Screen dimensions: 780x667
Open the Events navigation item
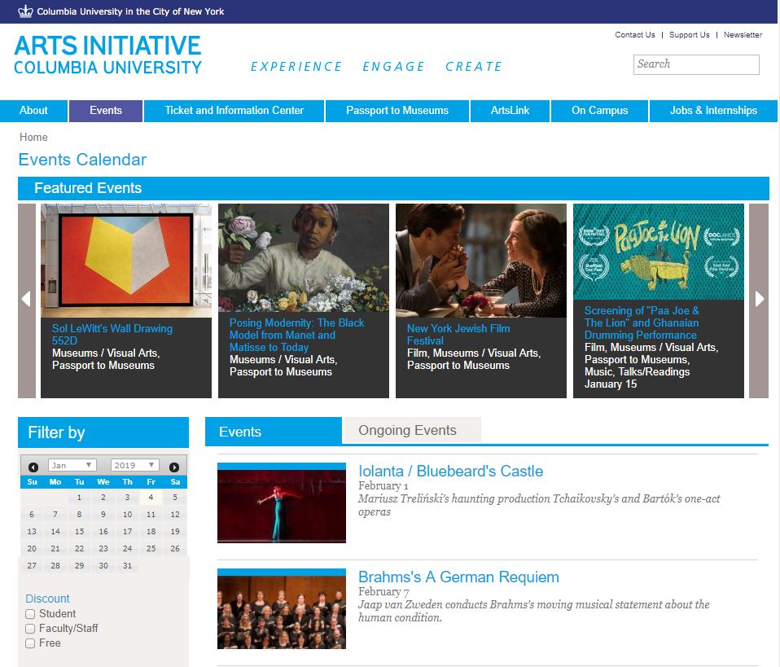pyautogui.click(x=106, y=111)
